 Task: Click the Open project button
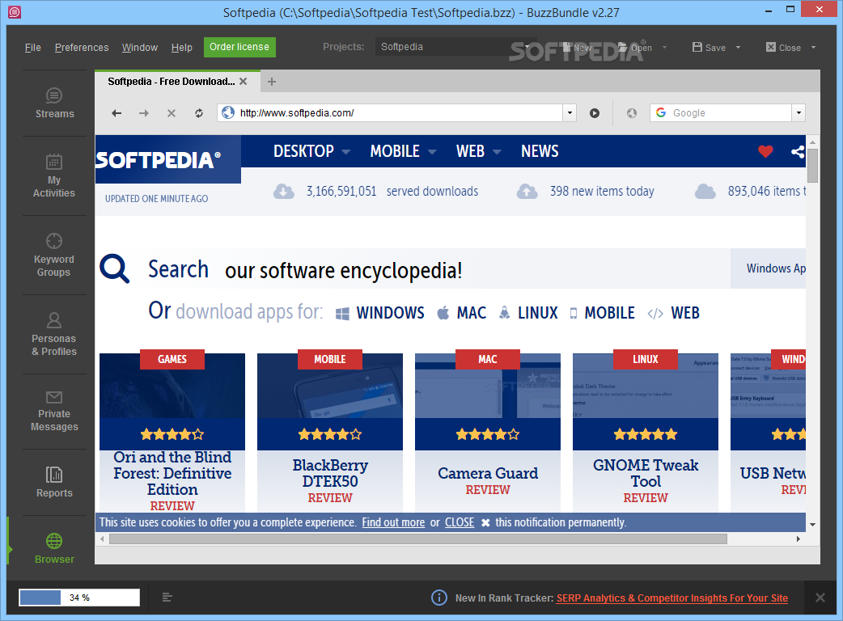(635, 47)
